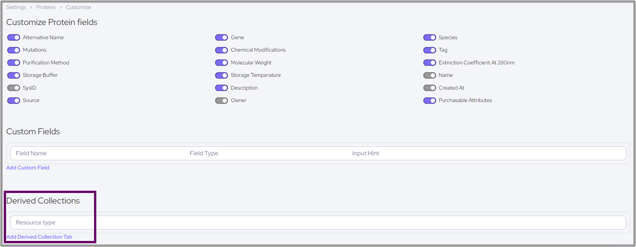
Task: Click the Add Derived Collection Tab link
Action: [x=39, y=237]
